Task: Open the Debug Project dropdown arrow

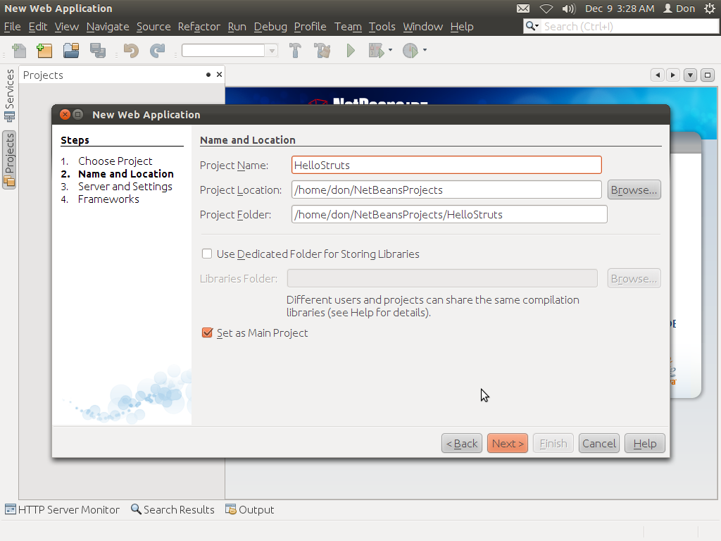Action: tap(389, 50)
